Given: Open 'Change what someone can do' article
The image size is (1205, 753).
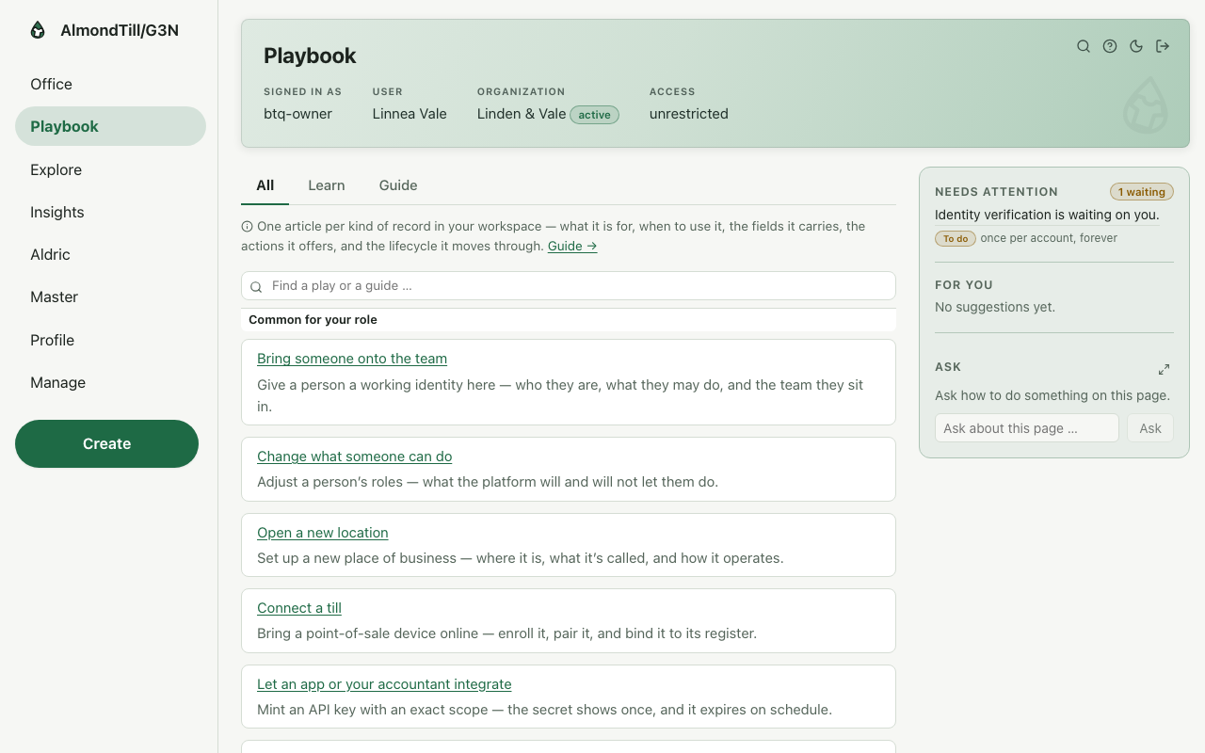Looking at the screenshot, I should (355, 457).
